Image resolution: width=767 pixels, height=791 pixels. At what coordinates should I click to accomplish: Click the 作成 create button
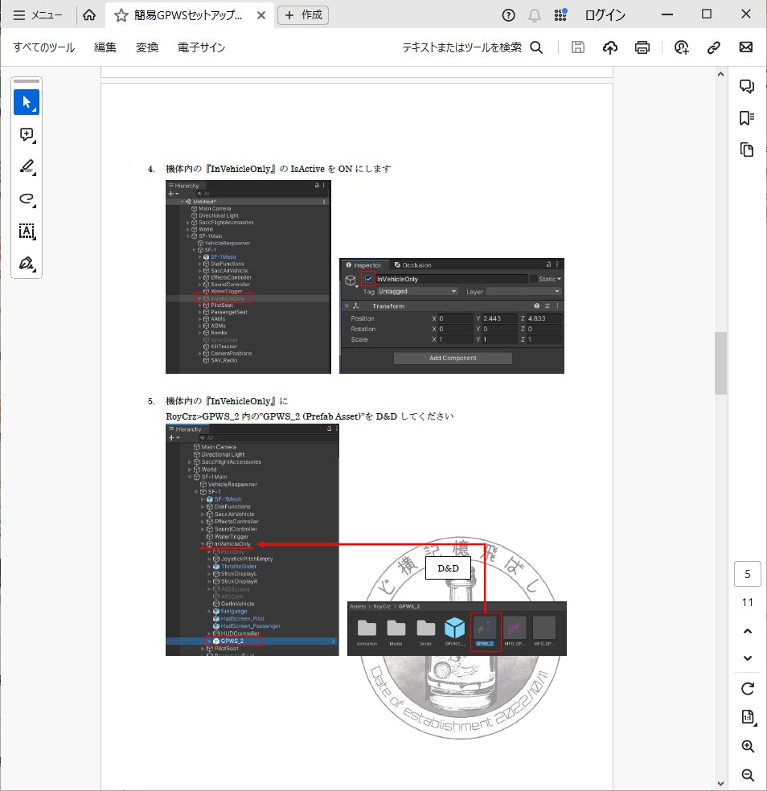click(303, 15)
